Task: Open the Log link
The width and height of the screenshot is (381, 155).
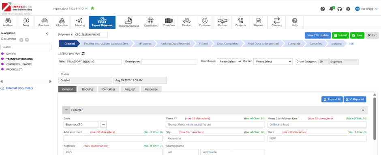Action: [x=351, y=44]
